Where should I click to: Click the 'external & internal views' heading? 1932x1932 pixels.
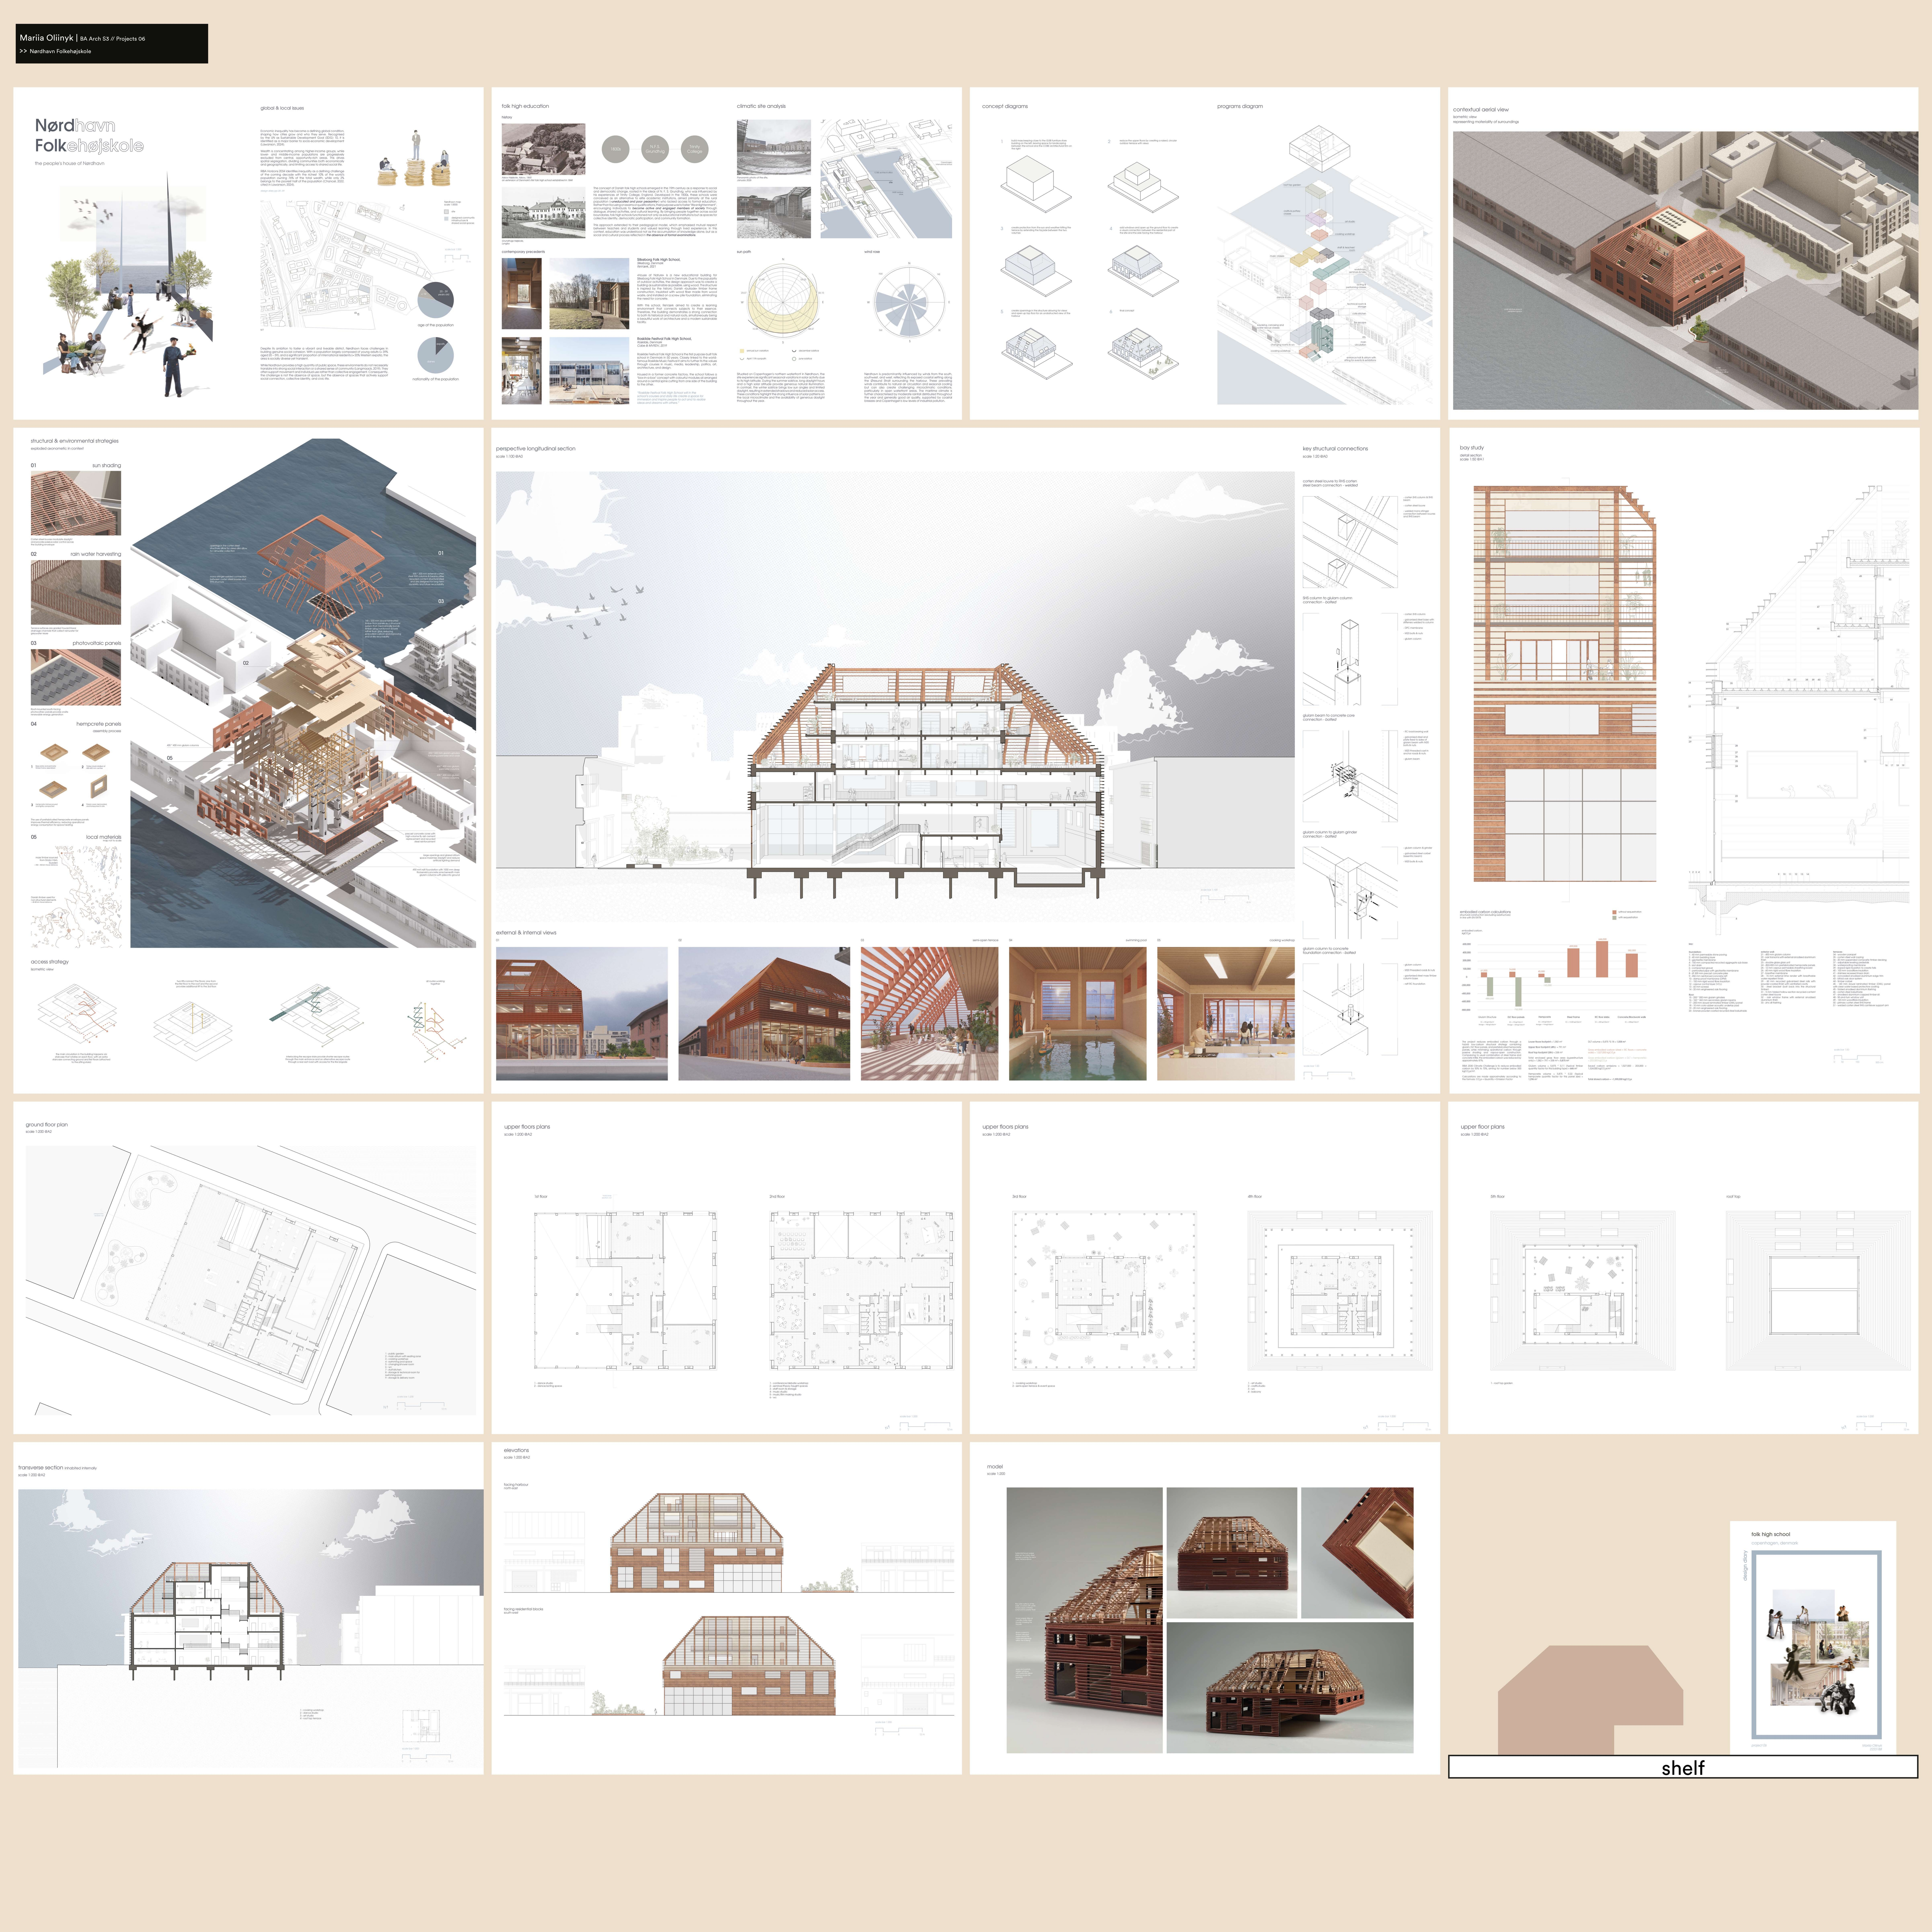coord(526,933)
